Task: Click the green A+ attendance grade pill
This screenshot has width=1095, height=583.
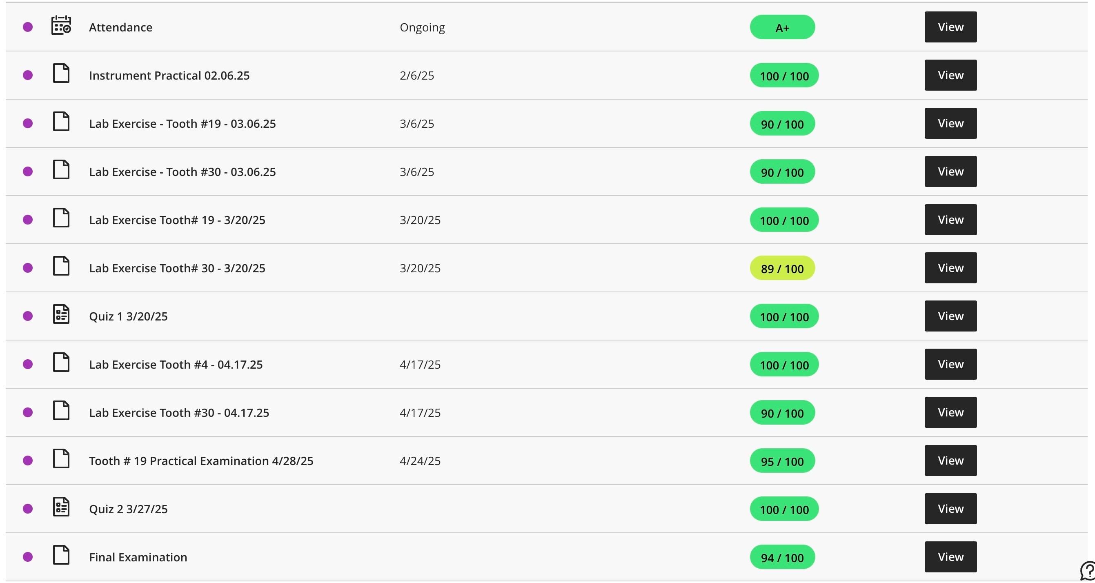Action: (782, 28)
